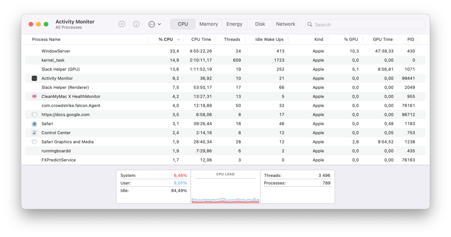Select the FXPredictService process
The width and height of the screenshot is (451, 237).
click(x=225, y=160)
